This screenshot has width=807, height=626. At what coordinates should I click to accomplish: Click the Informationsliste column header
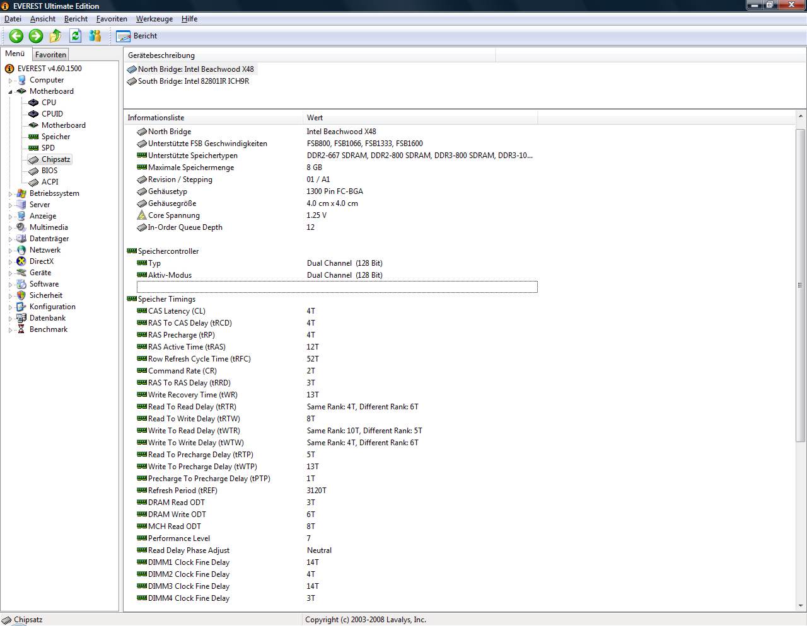213,118
